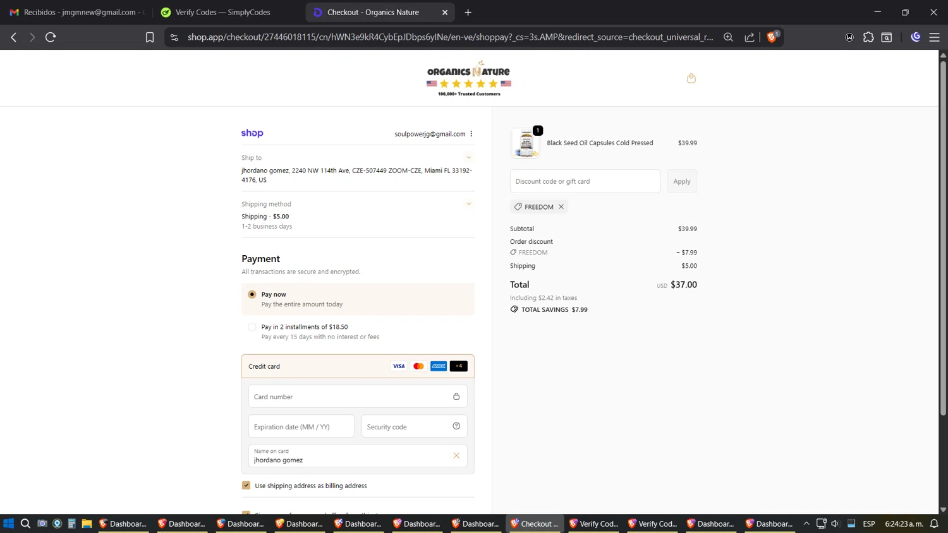
Task: Click the taskbar clock 6:24:23 a.m.
Action: click(904, 524)
